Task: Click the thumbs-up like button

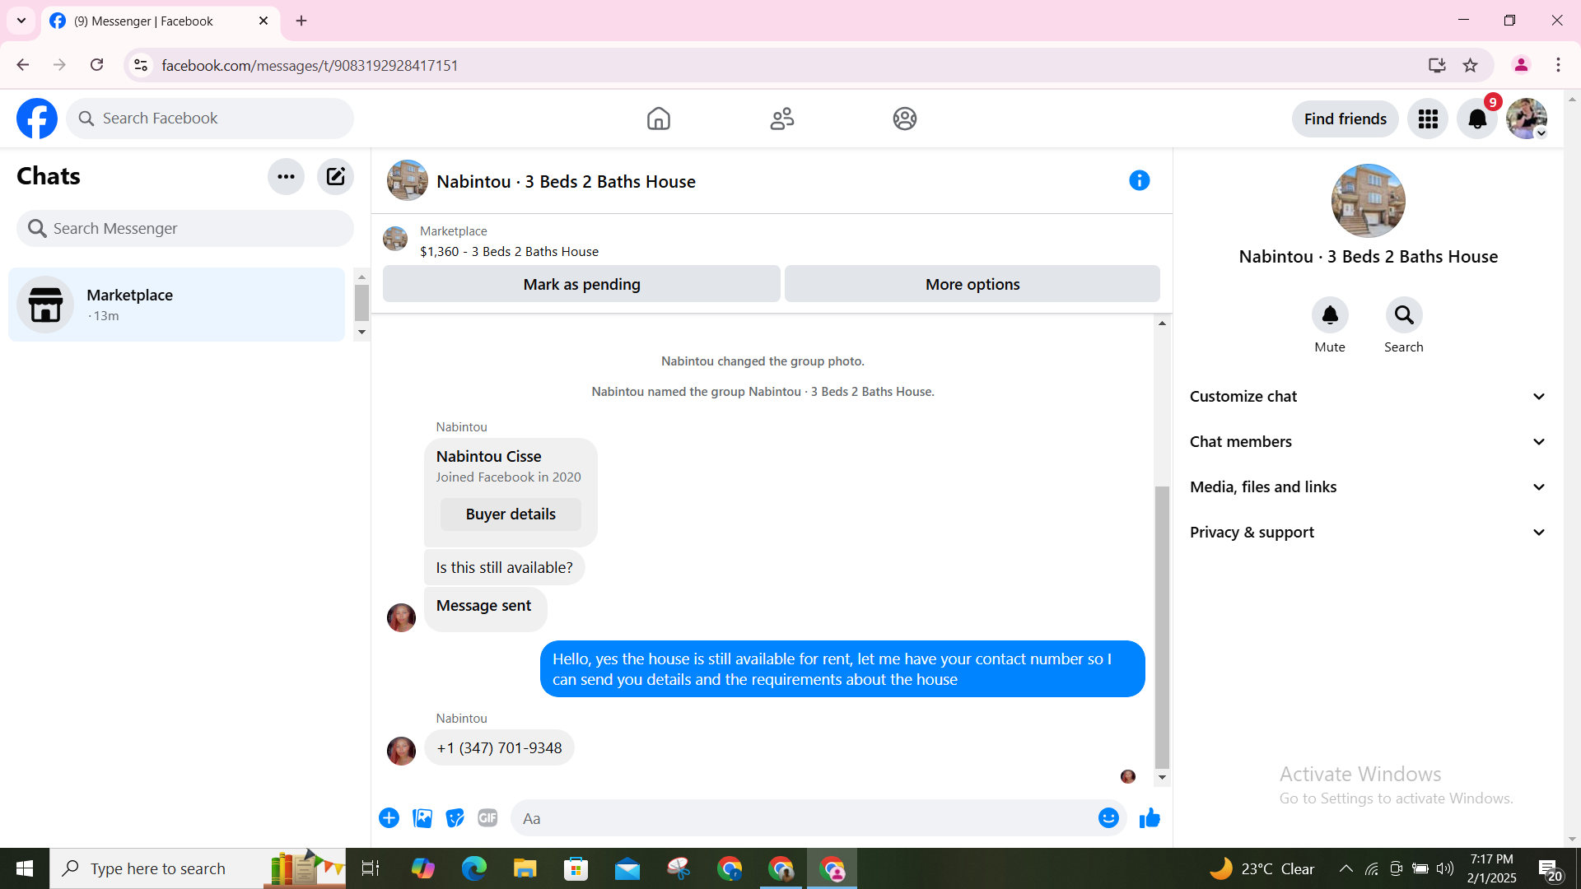Action: point(1150,818)
